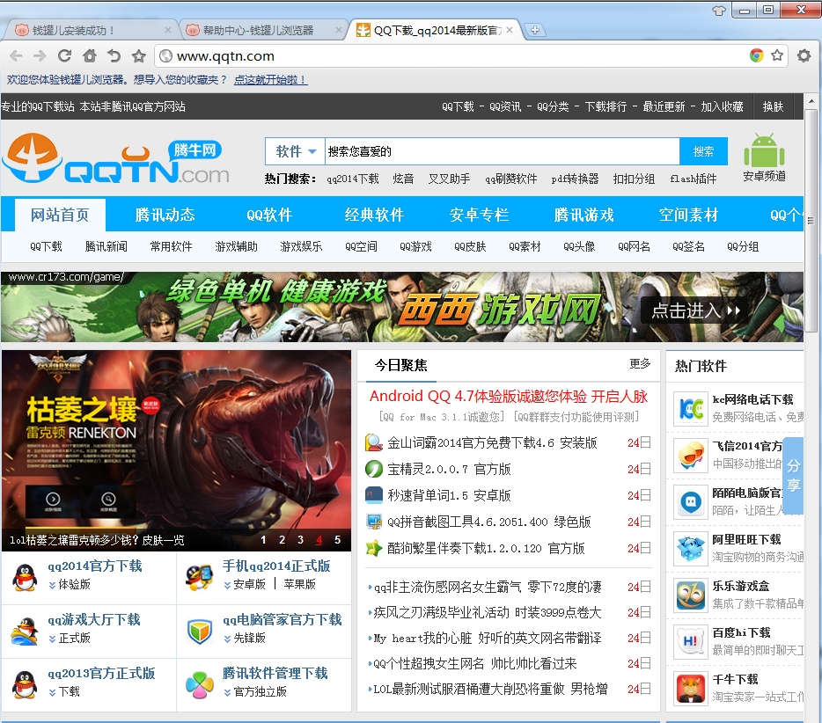
Task: Click the 百度hi app icon
Action: pyautogui.click(x=690, y=642)
